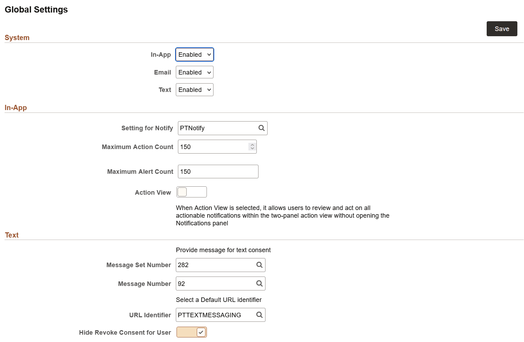The width and height of the screenshot is (524, 342).
Task: Open the Email status dropdown
Action: pyautogui.click(x=194, y=72)
